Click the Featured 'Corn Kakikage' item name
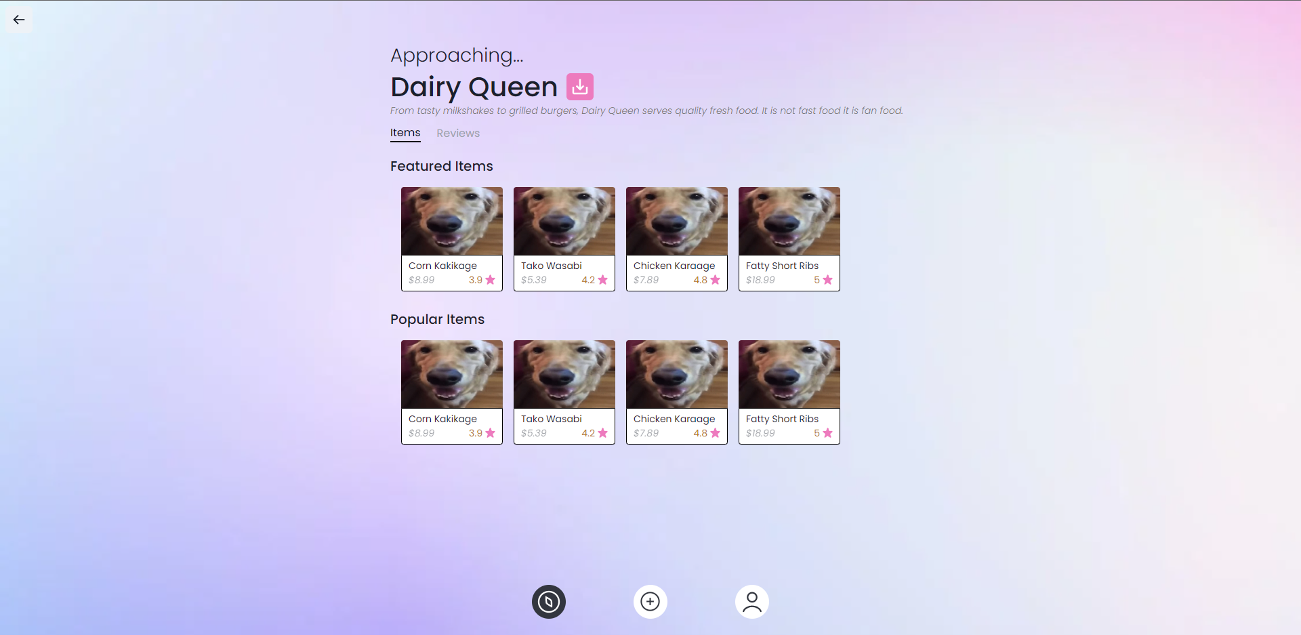Screen dimensions: 1301x635 [x=442, y=266]
